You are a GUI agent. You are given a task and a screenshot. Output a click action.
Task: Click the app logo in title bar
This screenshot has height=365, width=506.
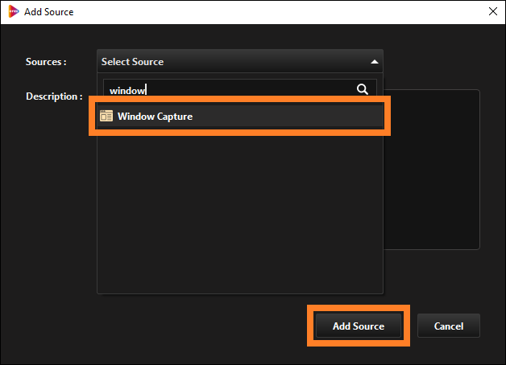coord(13,11)
